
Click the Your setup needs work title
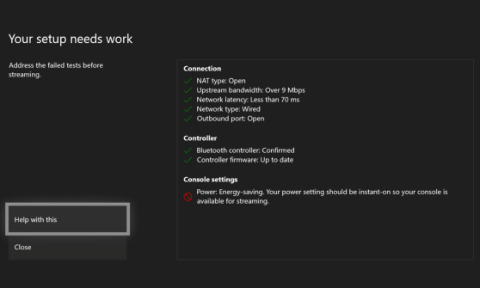(x=70, y=39)
